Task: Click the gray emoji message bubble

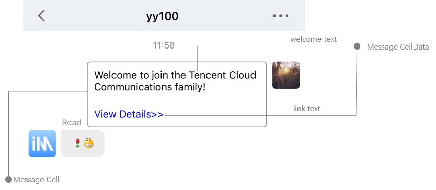Action: coord(83,144)
